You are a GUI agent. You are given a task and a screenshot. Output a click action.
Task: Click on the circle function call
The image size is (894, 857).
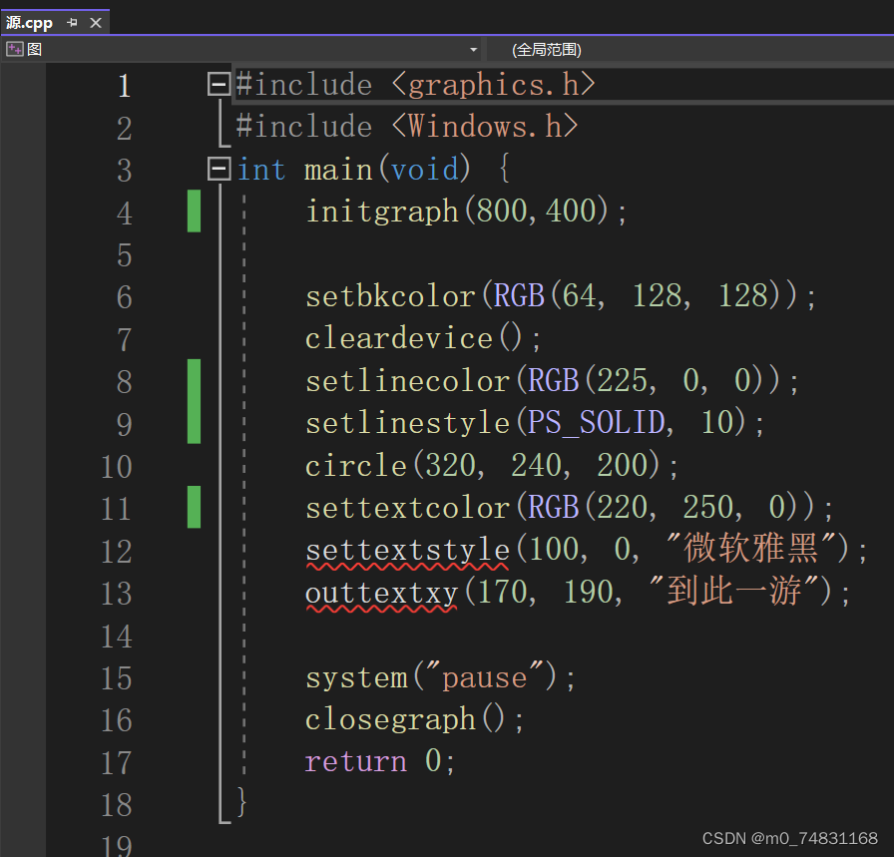pos(356,465)
